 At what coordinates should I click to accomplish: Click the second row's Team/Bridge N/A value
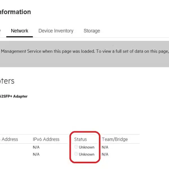click(105, 154)
